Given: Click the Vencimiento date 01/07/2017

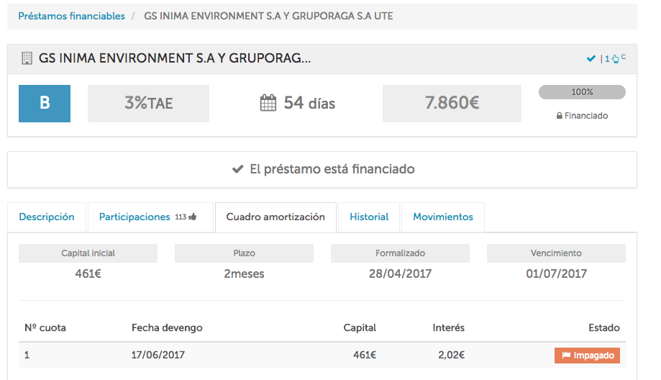Looking at the screenshot, I should [556, 273].
